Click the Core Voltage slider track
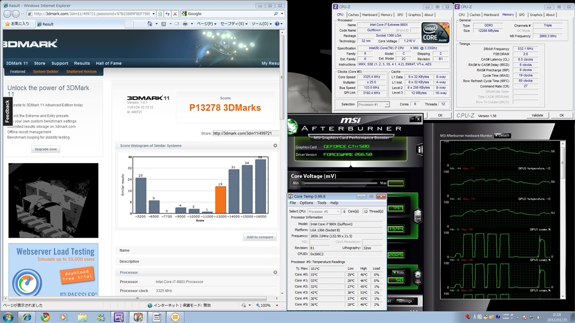575x323 pixels. coord(340,183)
